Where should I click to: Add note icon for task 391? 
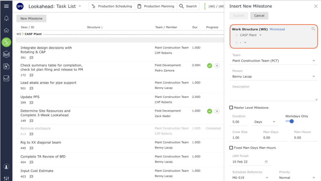31,58
